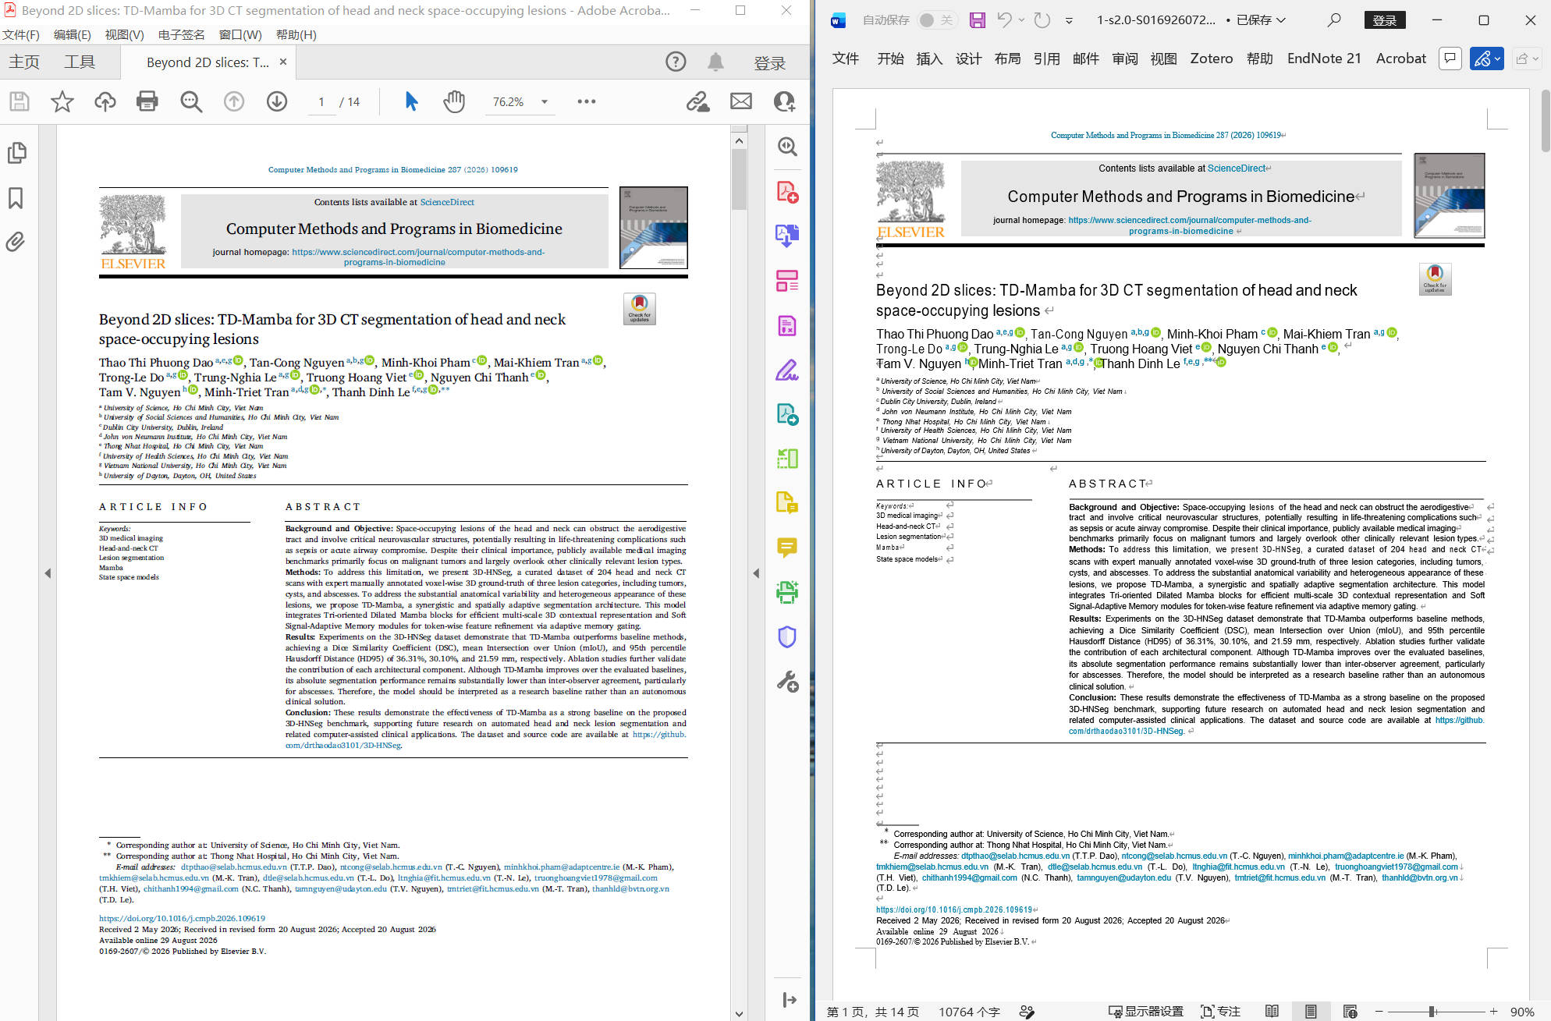The height and width of the screenshot is (1021, 1551).
Task: Open Create PDF tool in the right rail
Action: [787, 192]
